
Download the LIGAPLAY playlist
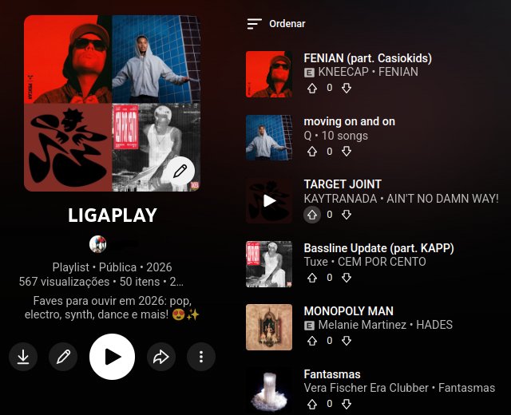23,357
